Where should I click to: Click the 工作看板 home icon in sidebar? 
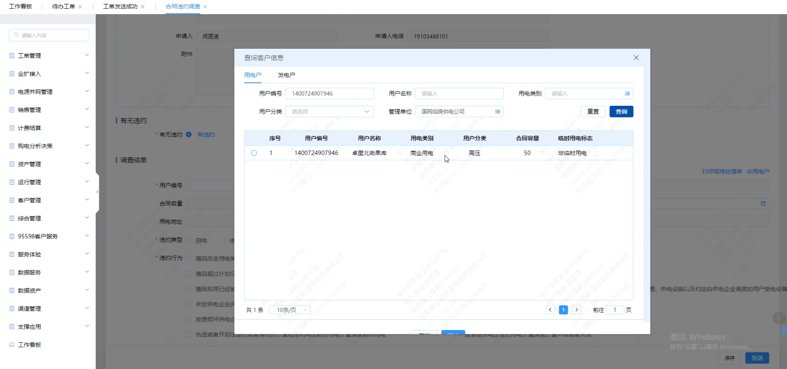[12, 345]
